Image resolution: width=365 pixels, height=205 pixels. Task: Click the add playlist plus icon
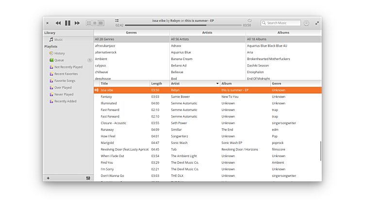(48, 178)
